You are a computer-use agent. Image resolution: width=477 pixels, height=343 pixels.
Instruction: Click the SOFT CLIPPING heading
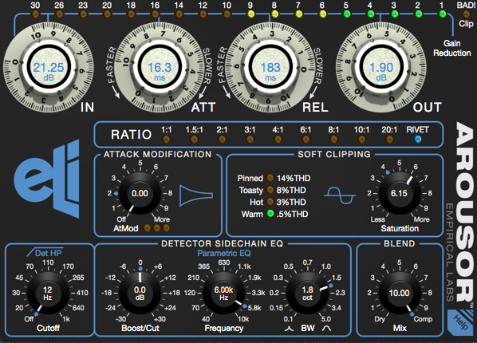334,154
